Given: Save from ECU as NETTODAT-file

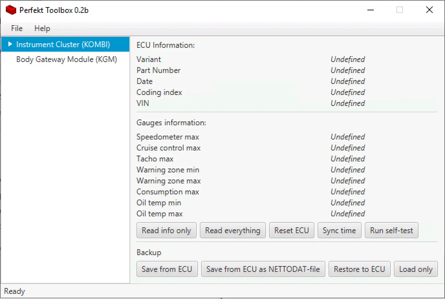Looking at the screenshot, I should coord(263,269).
